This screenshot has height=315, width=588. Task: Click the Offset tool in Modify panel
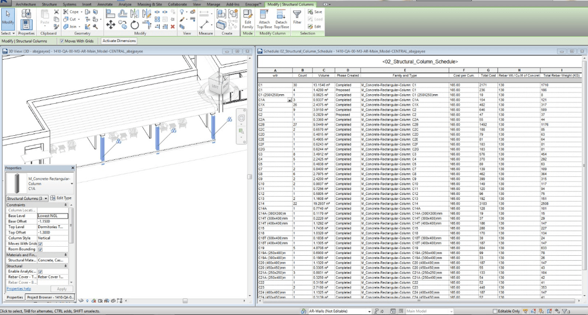(122, 14)
